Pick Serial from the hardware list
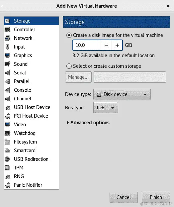Screen dimensions: 174x207 32,73
